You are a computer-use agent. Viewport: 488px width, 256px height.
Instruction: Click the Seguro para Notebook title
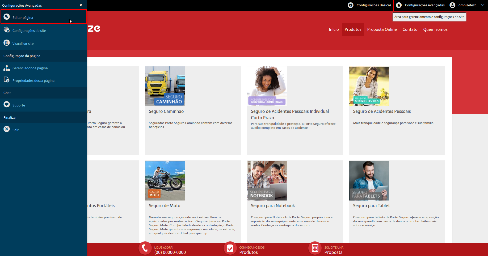pyautogui.click(x=273, y=206)
